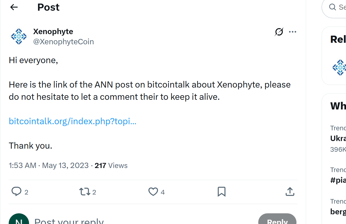Image resolution: width=346 pixels, height=224 pixels.
Task: Click the Xenophyte avatar in the right sidebar
Action: 339,67
